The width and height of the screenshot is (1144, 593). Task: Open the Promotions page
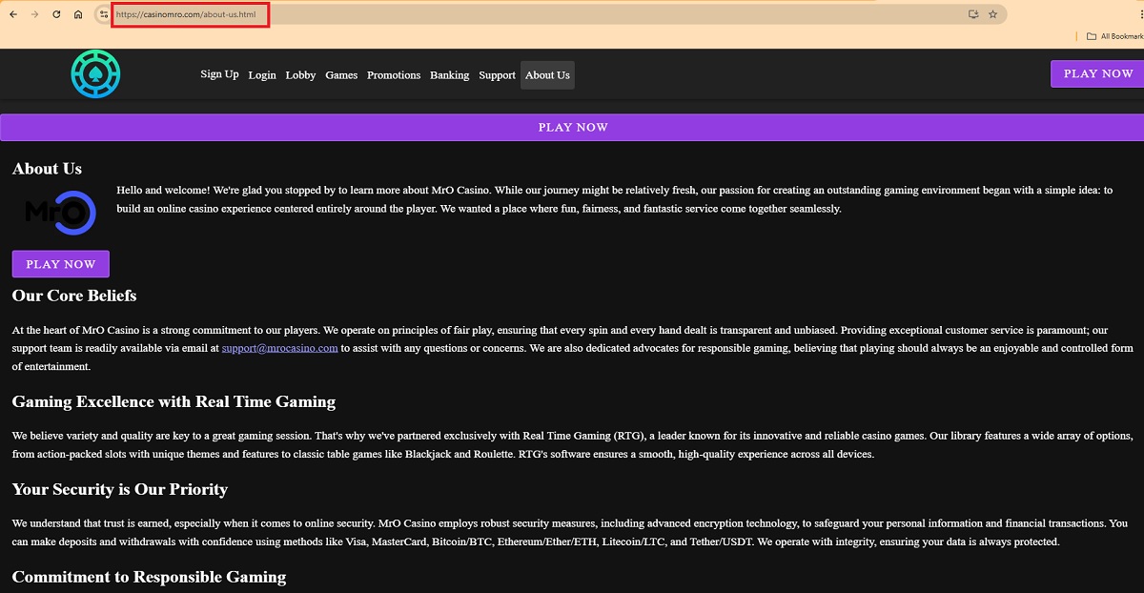click(394, 75)
